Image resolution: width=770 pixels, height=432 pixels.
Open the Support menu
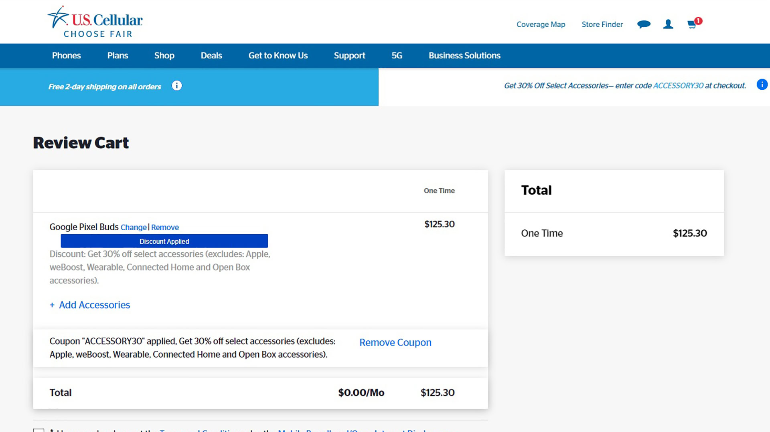pos(349,56)
